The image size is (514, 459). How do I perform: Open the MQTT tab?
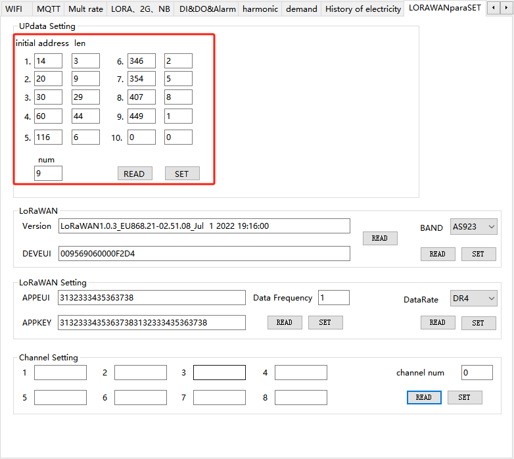[x=47, y=9]
